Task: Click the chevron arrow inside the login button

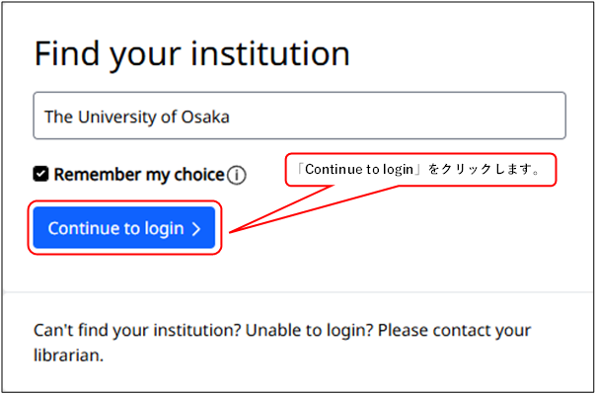Action: pos(196,229)
